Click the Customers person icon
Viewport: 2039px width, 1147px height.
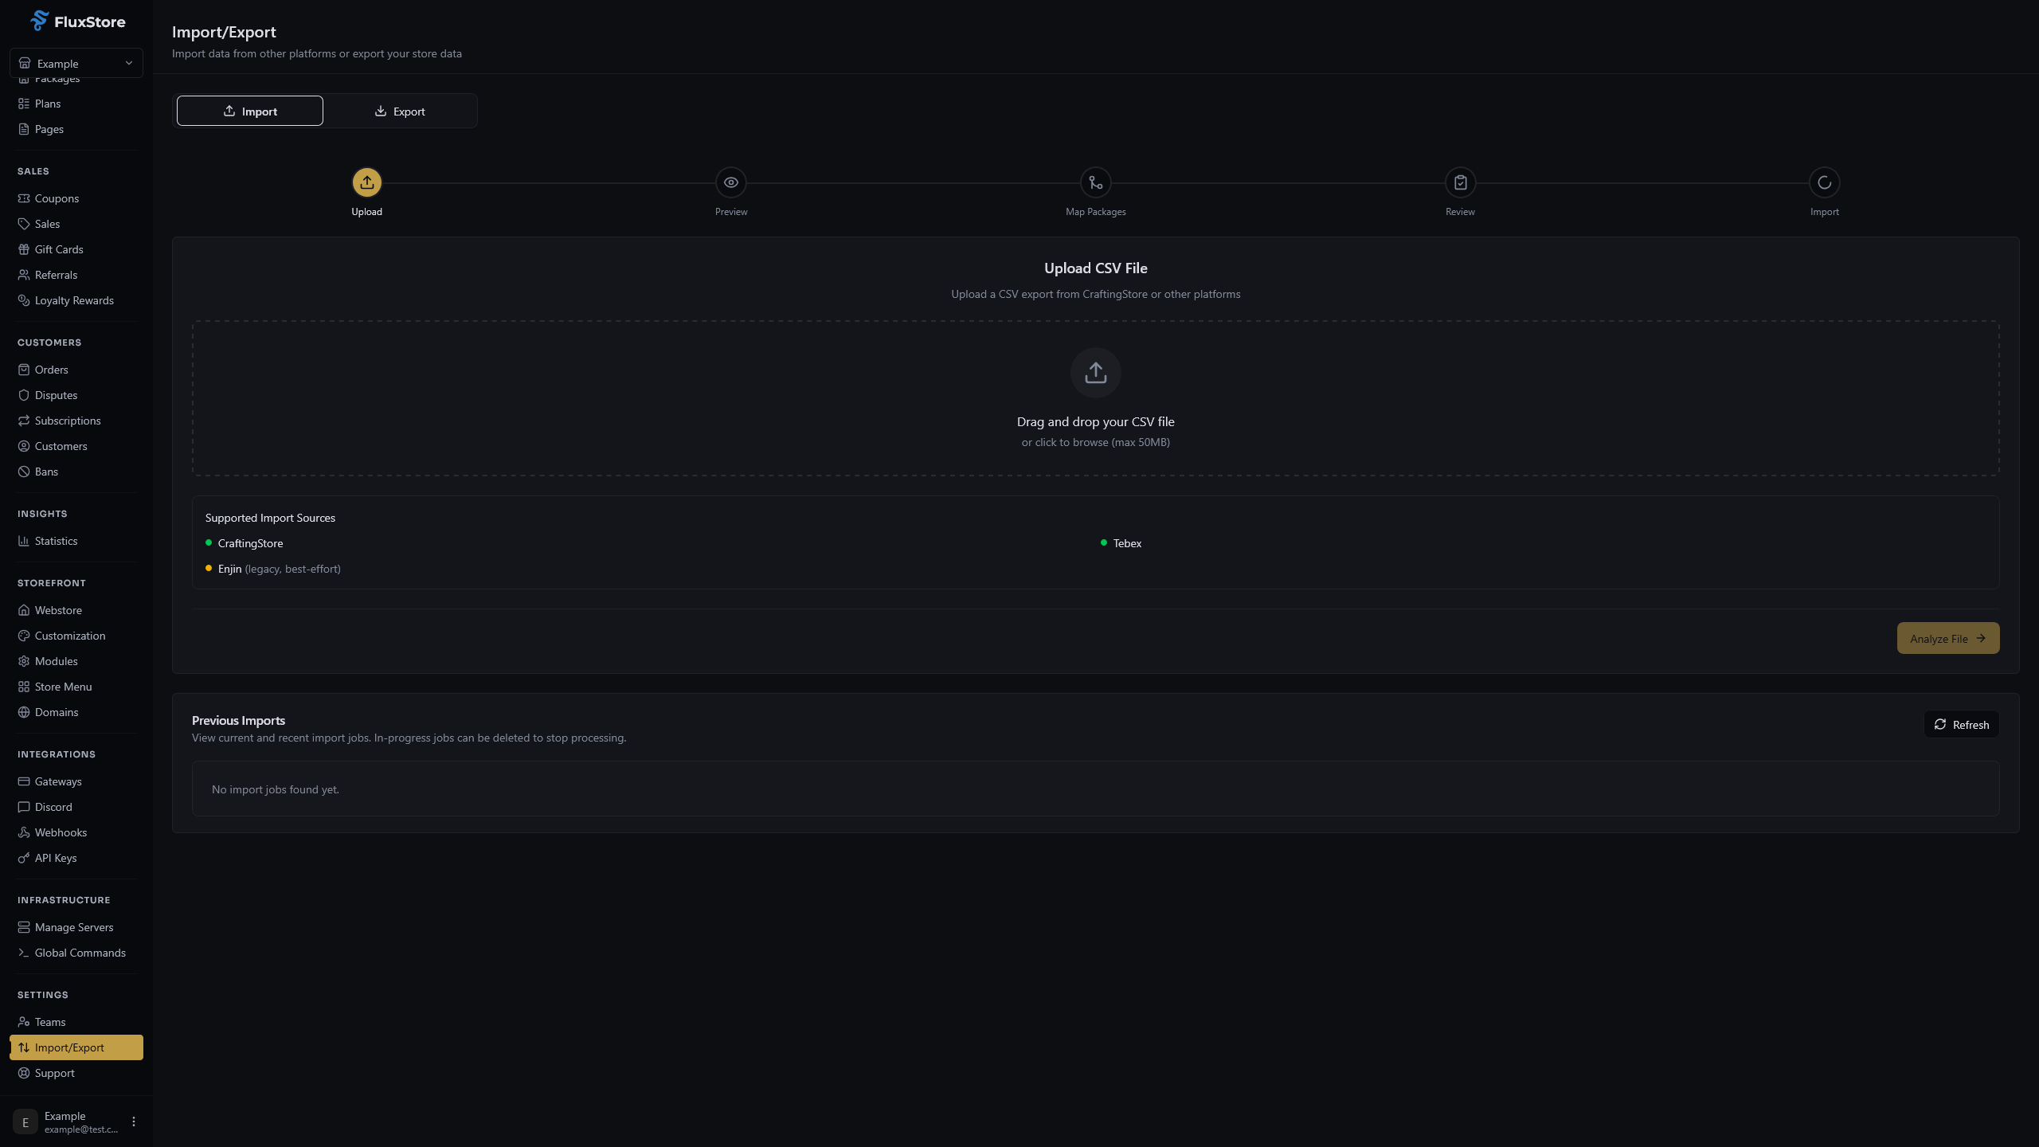coord(24,446)
